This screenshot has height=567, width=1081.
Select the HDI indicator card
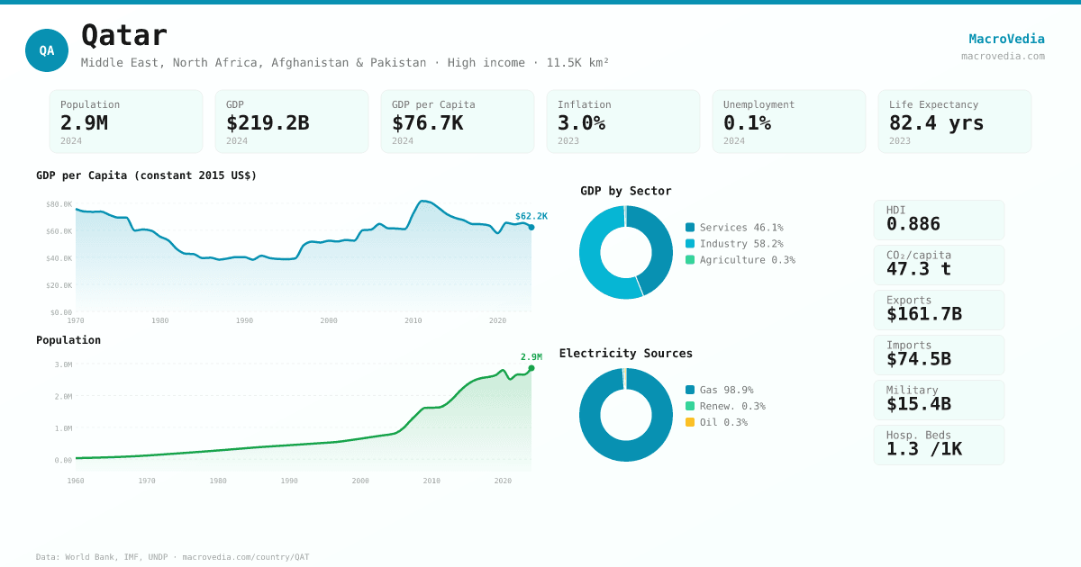click(x=939, y=220)
